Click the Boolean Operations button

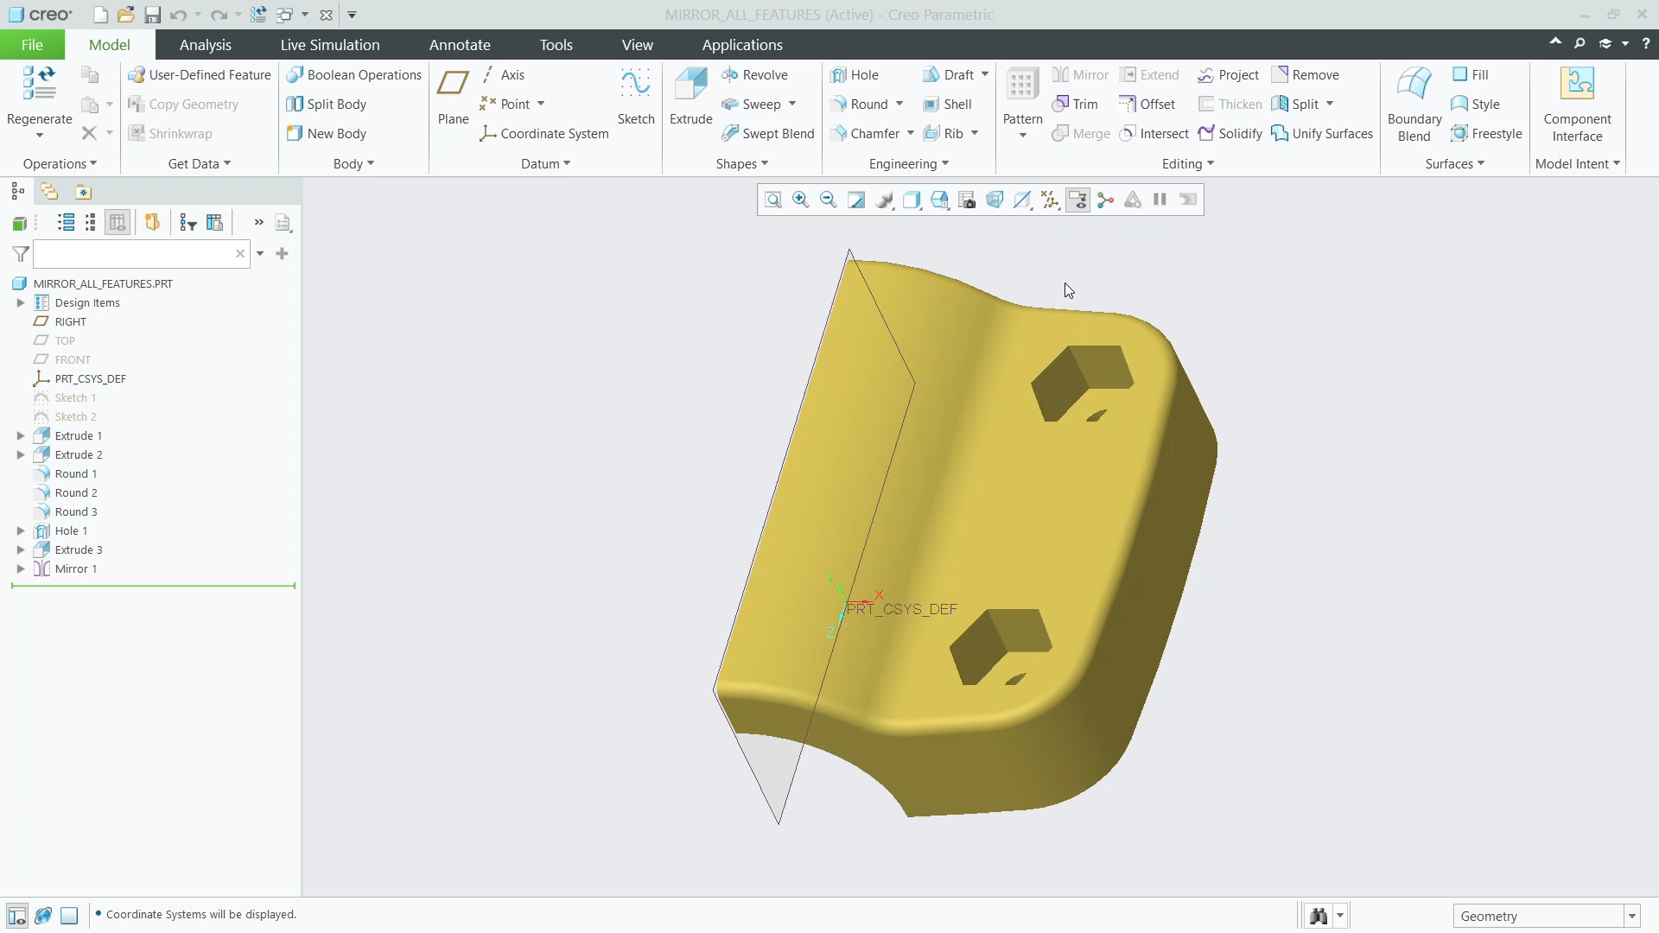354,75
